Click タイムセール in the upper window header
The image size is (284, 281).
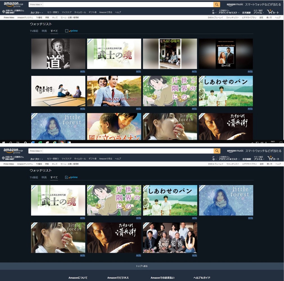(80, 12)
